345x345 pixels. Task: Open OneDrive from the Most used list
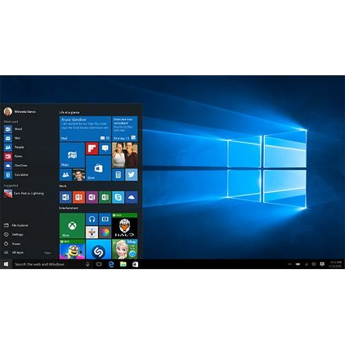(16, 166)
